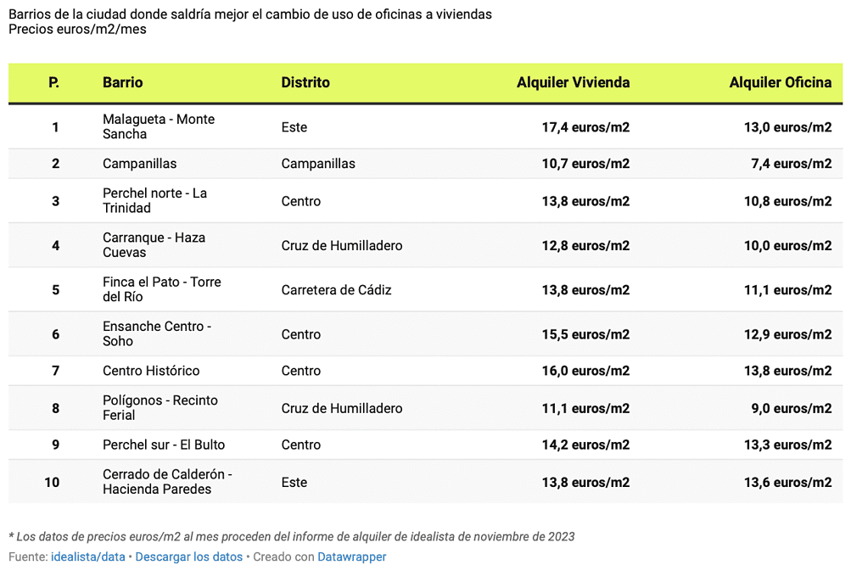Open the Datawrapper link
Image resolution: width=851 pixels, height=565 pixels.
pyautogui.click(x=351, y=557)
